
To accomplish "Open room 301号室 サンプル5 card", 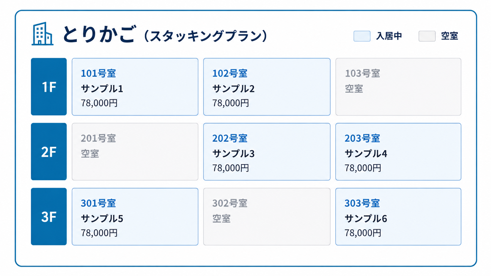I will click(135, 216).
